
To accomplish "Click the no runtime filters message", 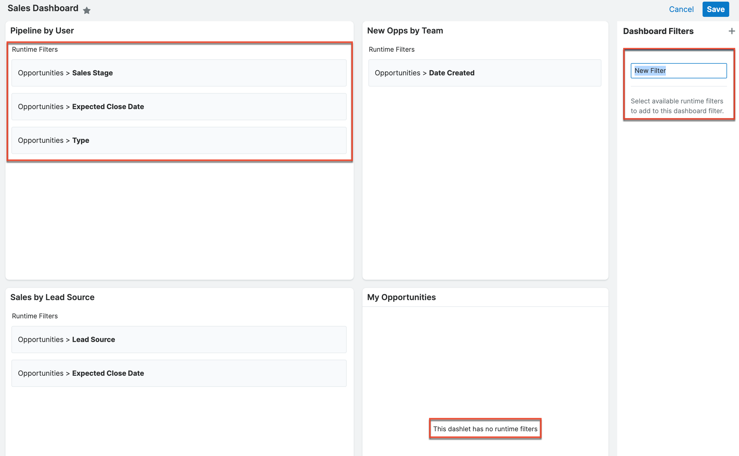I will (x=485, y=429).
